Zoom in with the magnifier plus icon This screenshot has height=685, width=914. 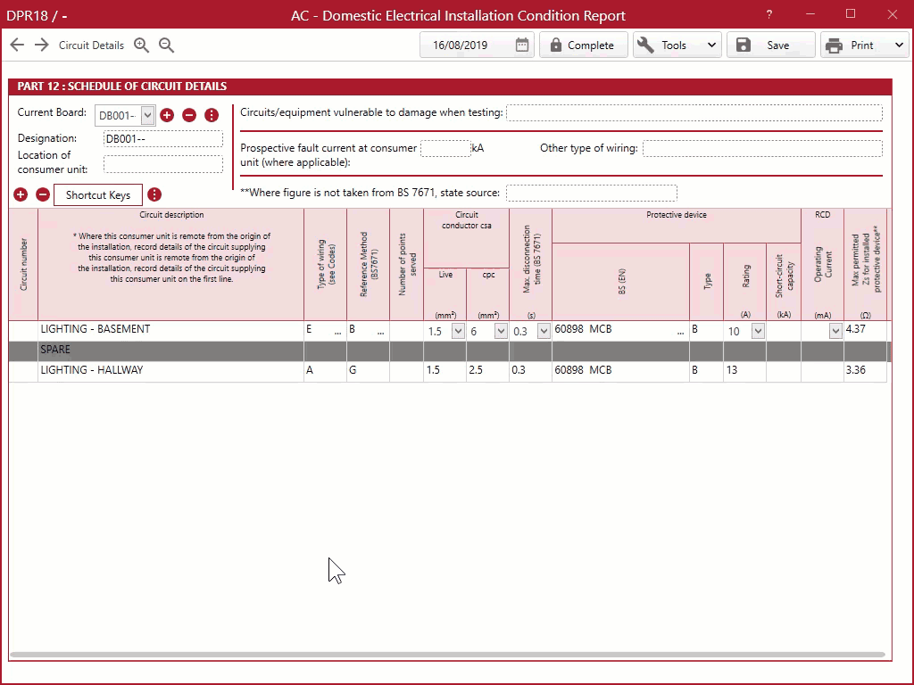pos(141,45)
